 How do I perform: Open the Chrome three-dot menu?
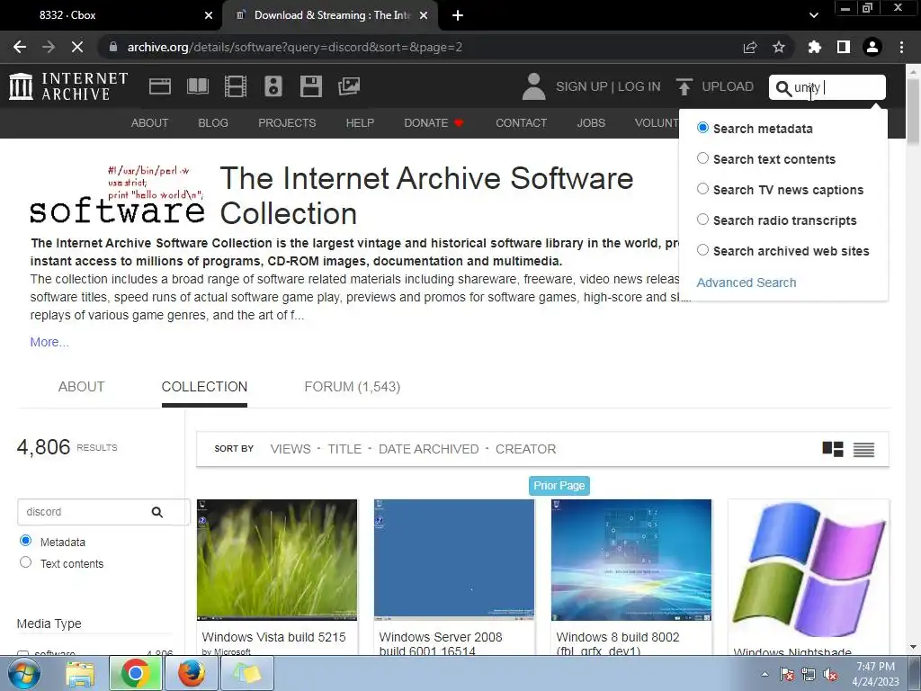click(901, 47)
